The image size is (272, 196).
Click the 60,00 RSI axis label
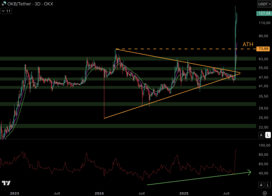(x=264, y=164)
